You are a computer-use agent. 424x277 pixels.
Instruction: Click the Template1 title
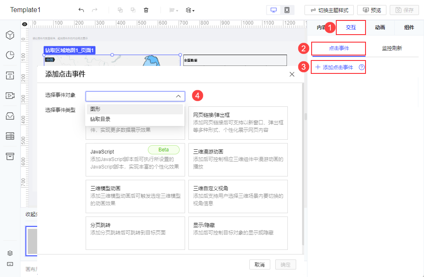(x=25, y=10)
